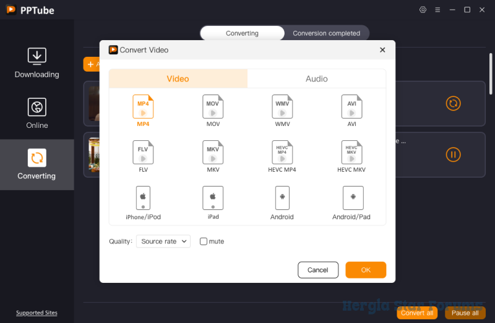Select AVI as output format
The width and height of the screenshot is (495, 323).
[351, 107]
